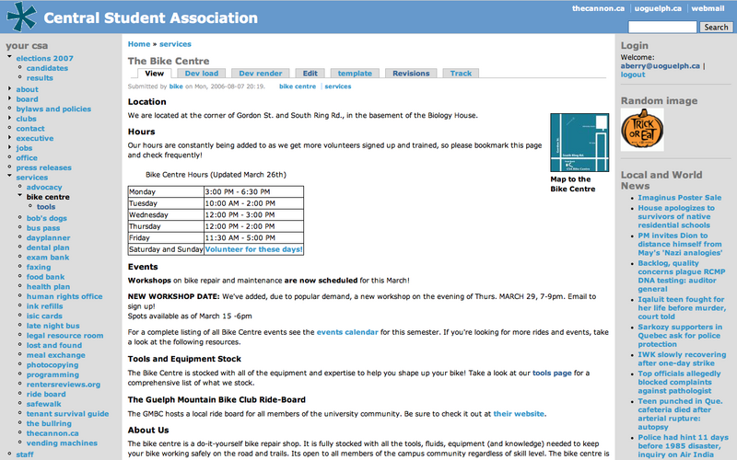This screenshot has width=737, height=460.
Task: Open PM invites Dion news headline
Action: pos(680,244)
